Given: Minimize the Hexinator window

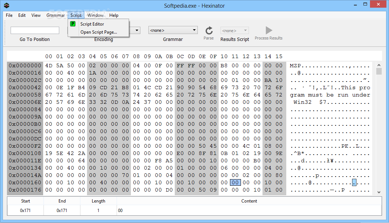Looking at the screenshot, I should (355, 4).
